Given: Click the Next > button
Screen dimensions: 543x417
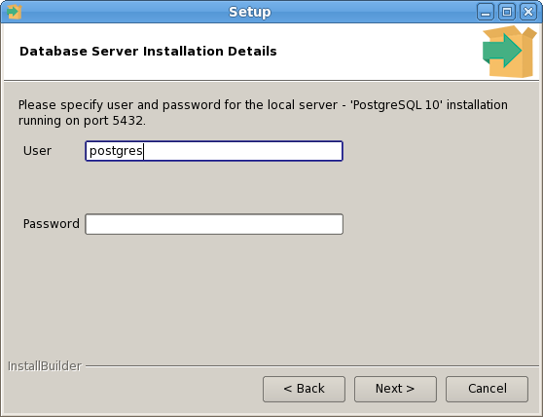Looking at the screenshot, I should (395, 389).
